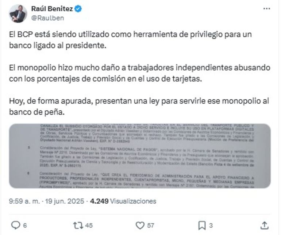Viewport: 281px width, 235px height.
Task: Enlarge the attached document photo
Action: [x=140, y=156]
